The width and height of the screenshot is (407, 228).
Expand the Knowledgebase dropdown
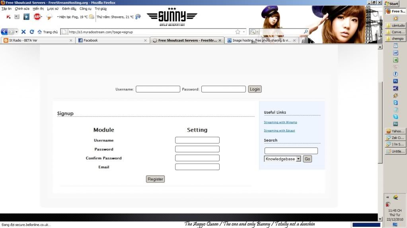coord(298,159)
